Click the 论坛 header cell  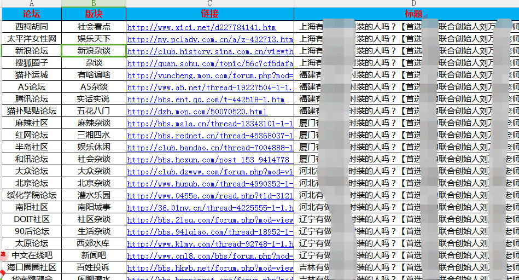coord(31,14)
